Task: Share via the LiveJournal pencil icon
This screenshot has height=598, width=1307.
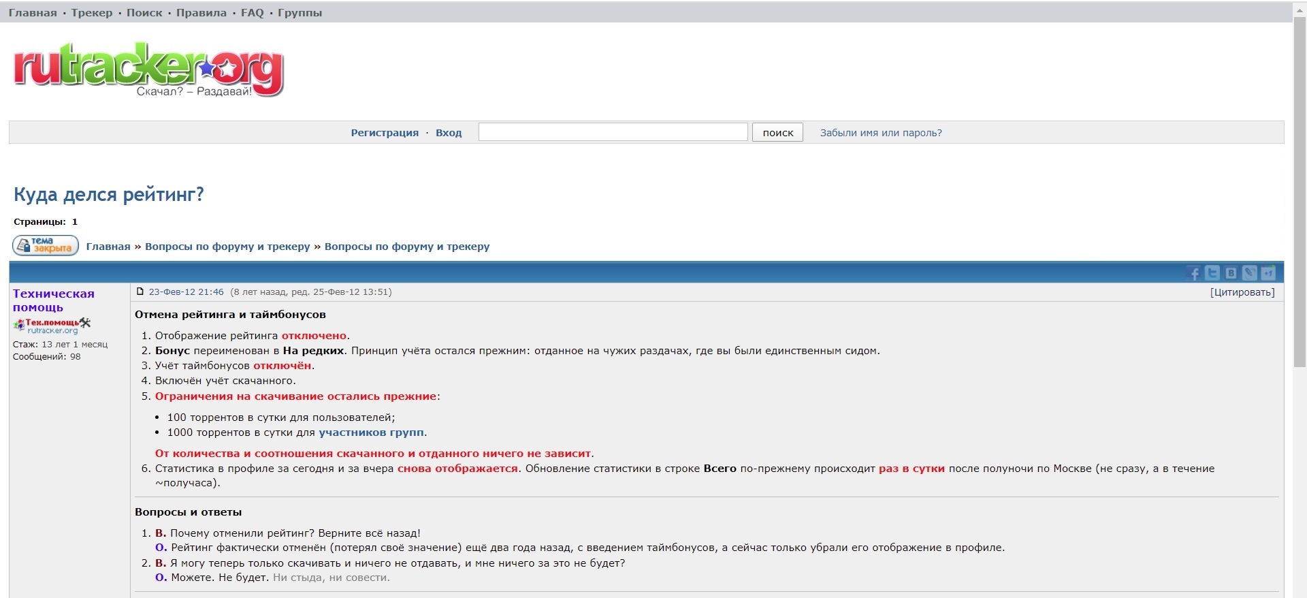Action: pyautogui.click(x=1249, y=273)
